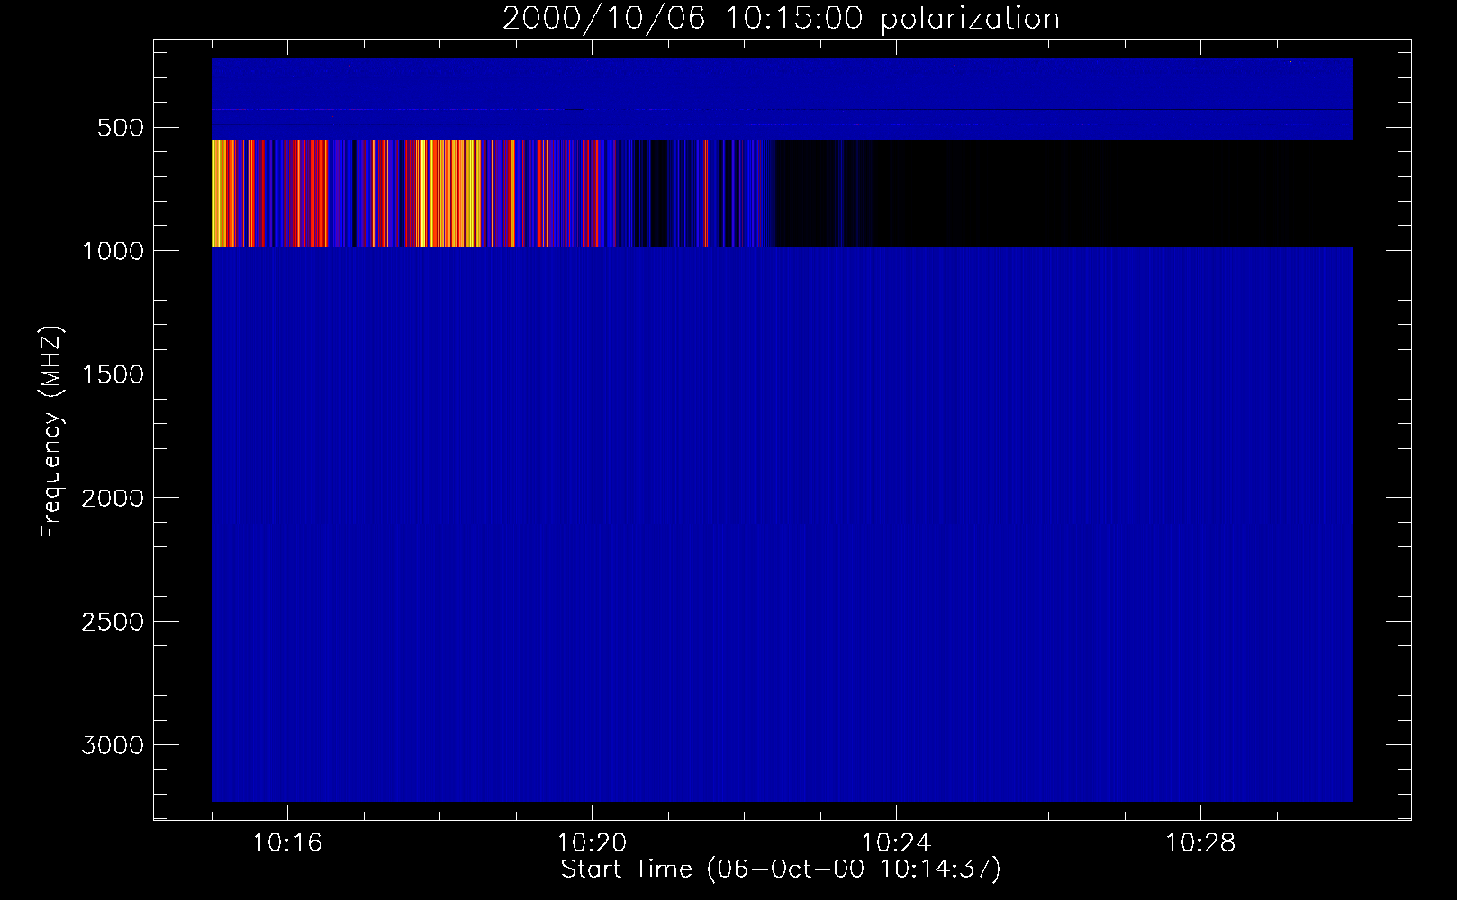Click the 10:20 time tick label
The image size is (1457, 900).
(592, 843)
